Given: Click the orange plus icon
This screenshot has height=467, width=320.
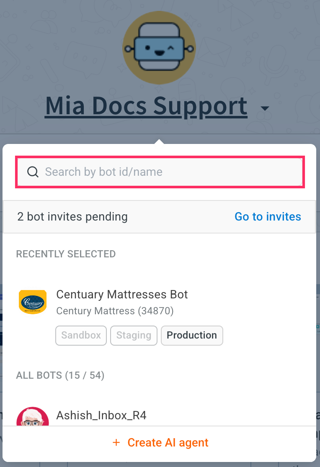Looking at the screenshot, I should point(116,442).
